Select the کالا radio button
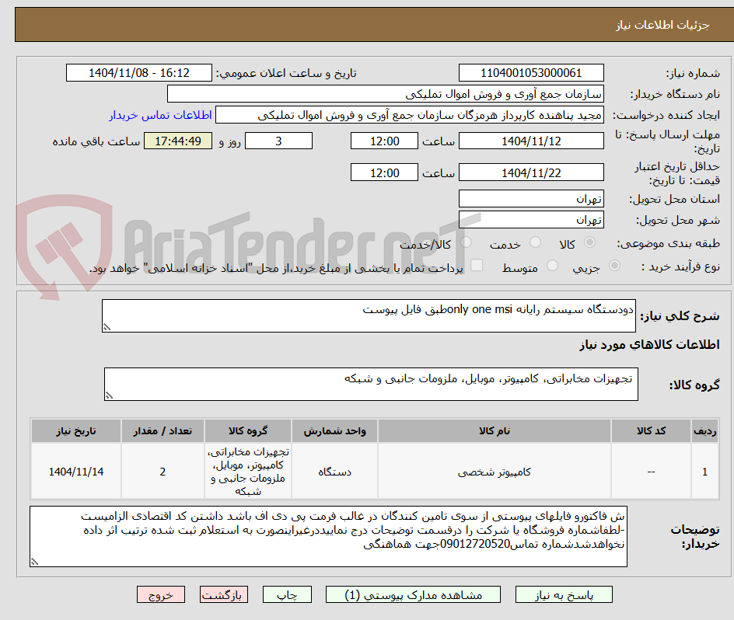The width and height of the screenshot is (734, 620). click(x=590, y=242)
